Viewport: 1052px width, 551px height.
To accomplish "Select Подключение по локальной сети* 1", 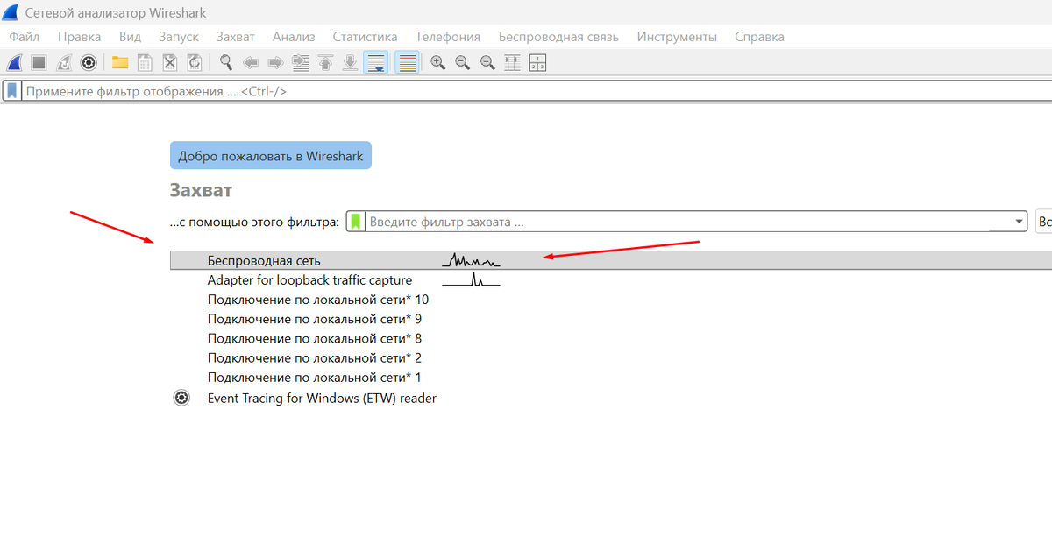I will point(314,378).
